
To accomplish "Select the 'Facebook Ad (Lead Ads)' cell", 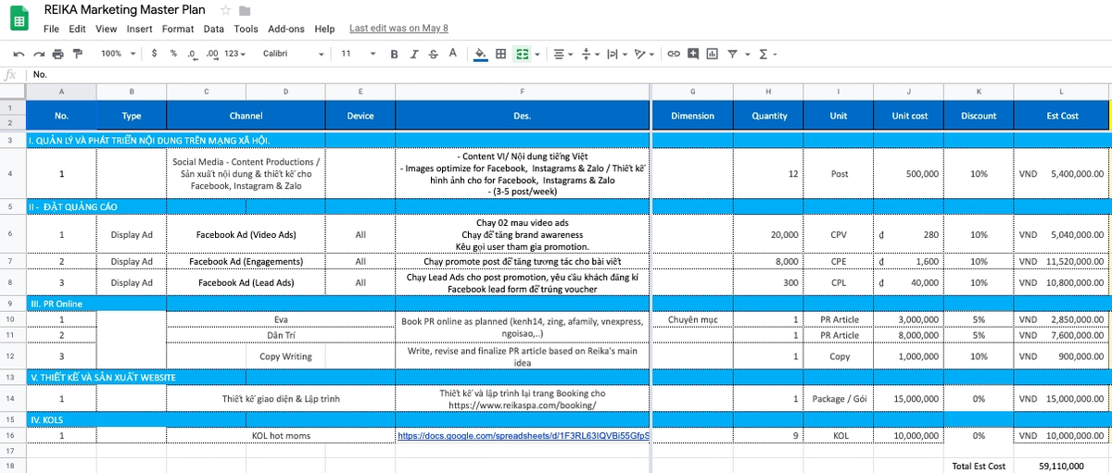I will [246, 282].
